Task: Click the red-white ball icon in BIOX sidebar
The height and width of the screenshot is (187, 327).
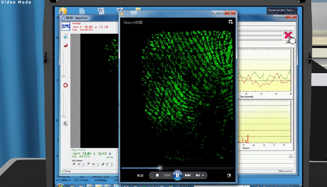Action: 65,45
